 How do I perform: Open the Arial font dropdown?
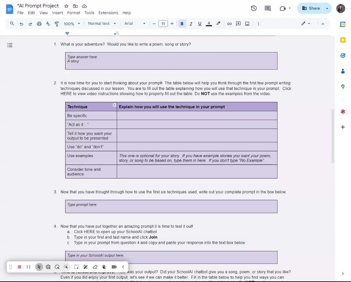pyautogui.click(x=135, y=24)
